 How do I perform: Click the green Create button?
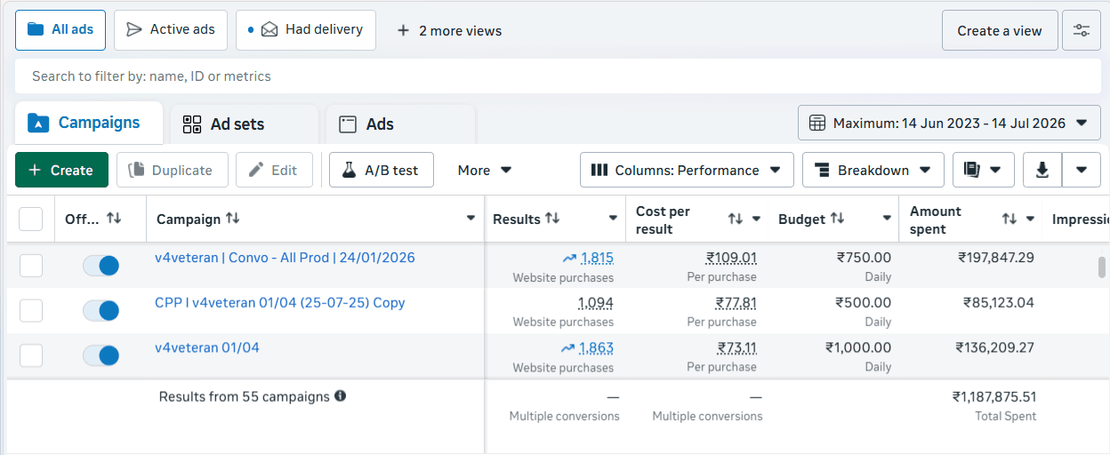[61, 170]
